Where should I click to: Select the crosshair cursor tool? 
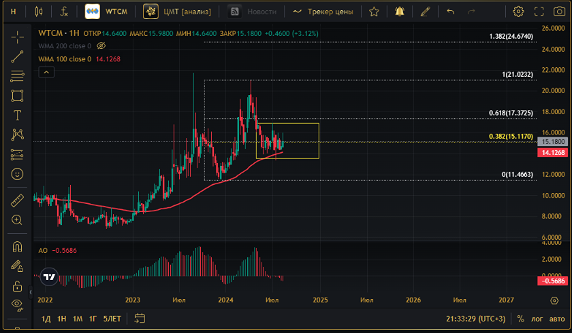(17, 37)
